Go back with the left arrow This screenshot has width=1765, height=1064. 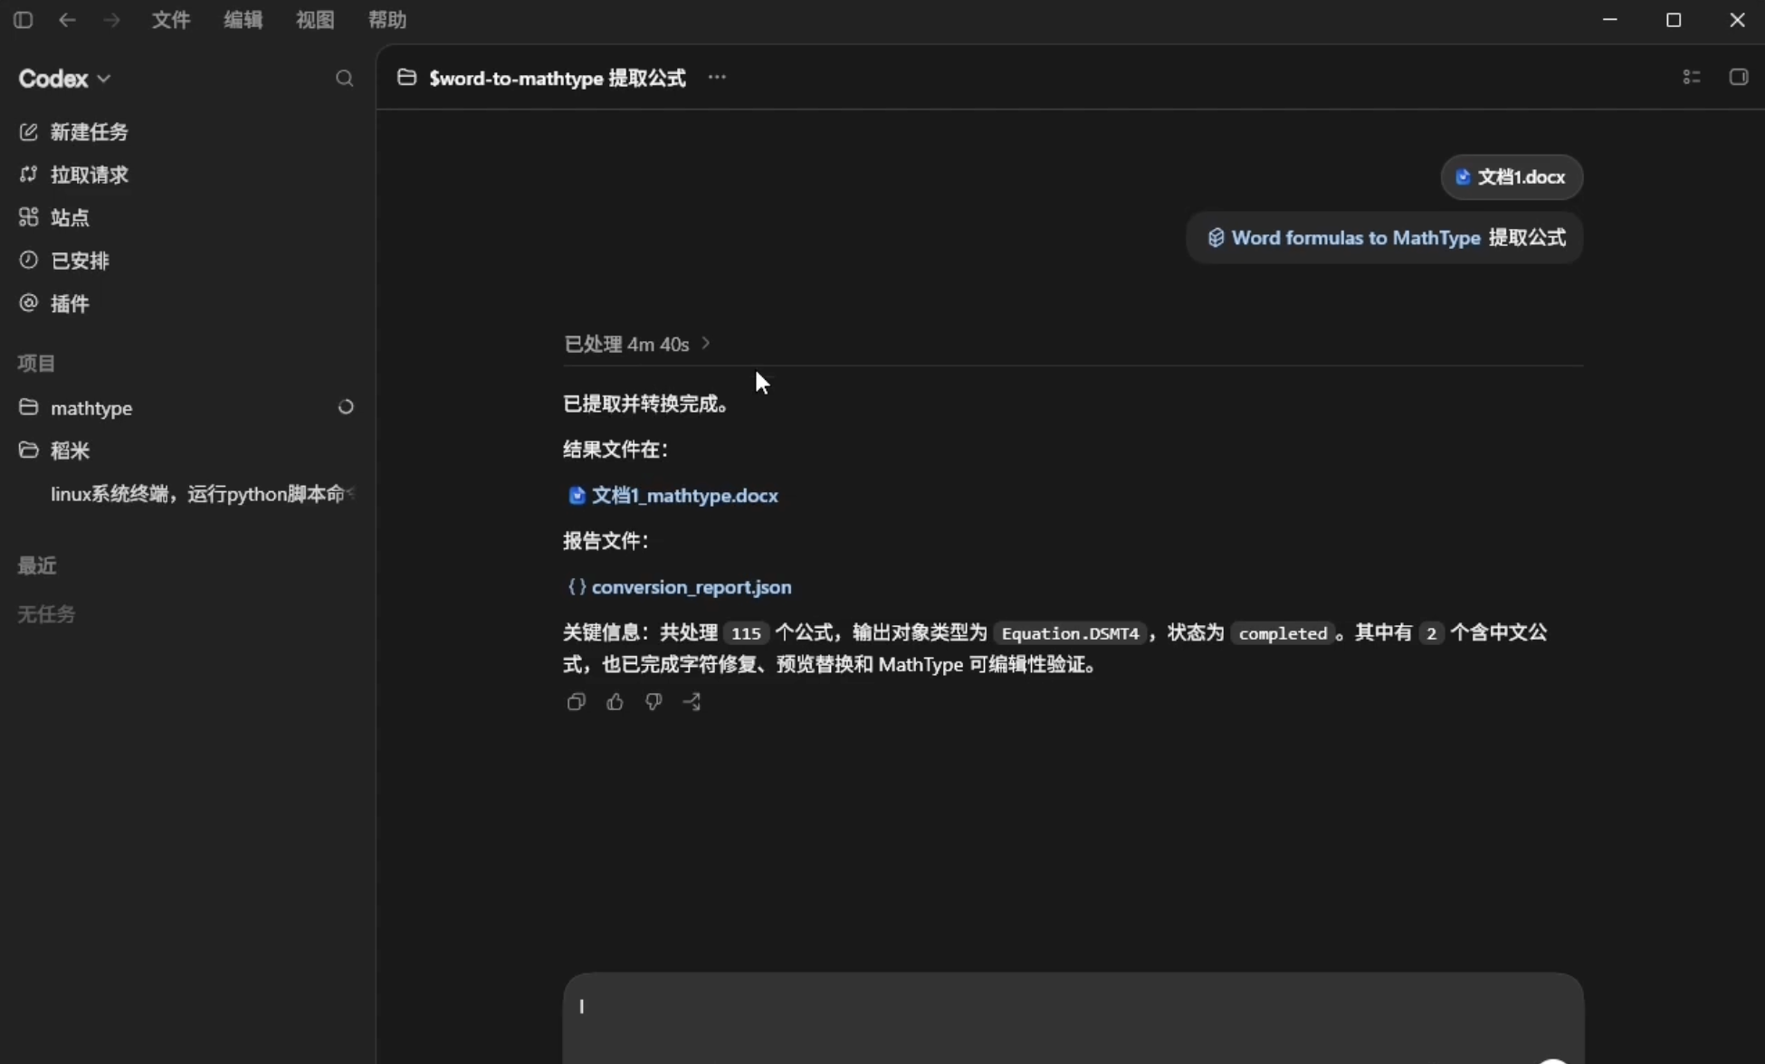tap(67, 20)
